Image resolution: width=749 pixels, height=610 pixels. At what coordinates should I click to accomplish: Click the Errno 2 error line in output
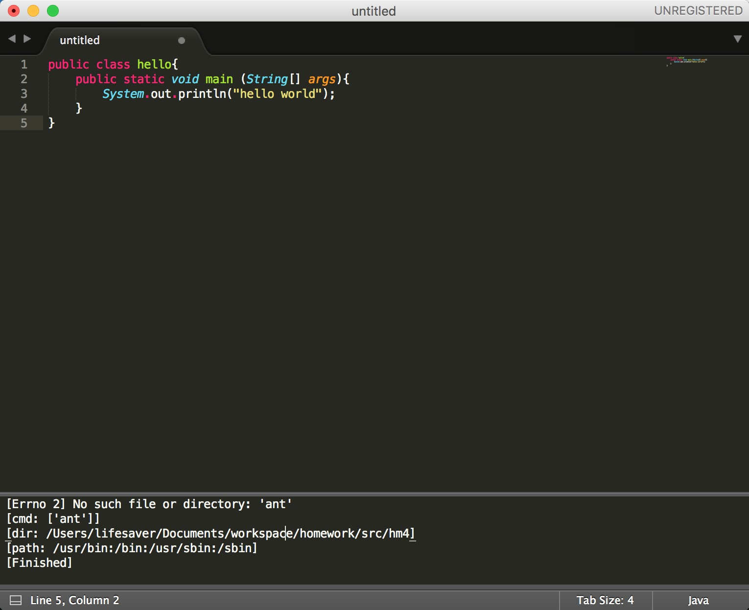[149, 504]
